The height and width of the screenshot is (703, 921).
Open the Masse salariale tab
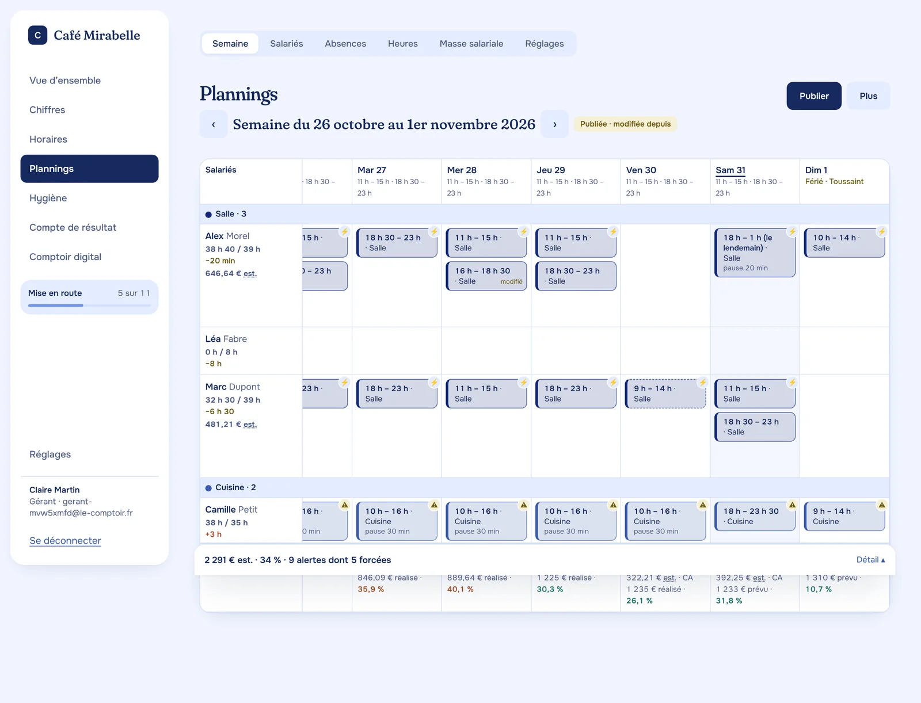tap(471, 44)
